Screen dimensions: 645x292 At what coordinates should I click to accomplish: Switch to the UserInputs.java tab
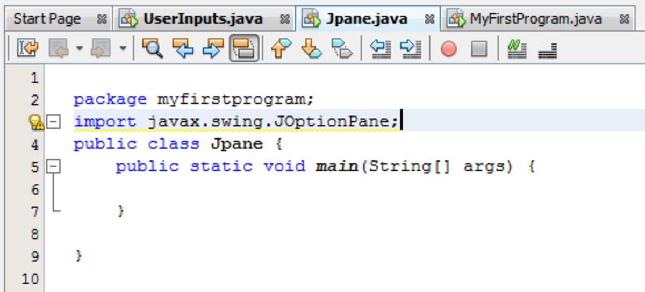tap(202, 19)
